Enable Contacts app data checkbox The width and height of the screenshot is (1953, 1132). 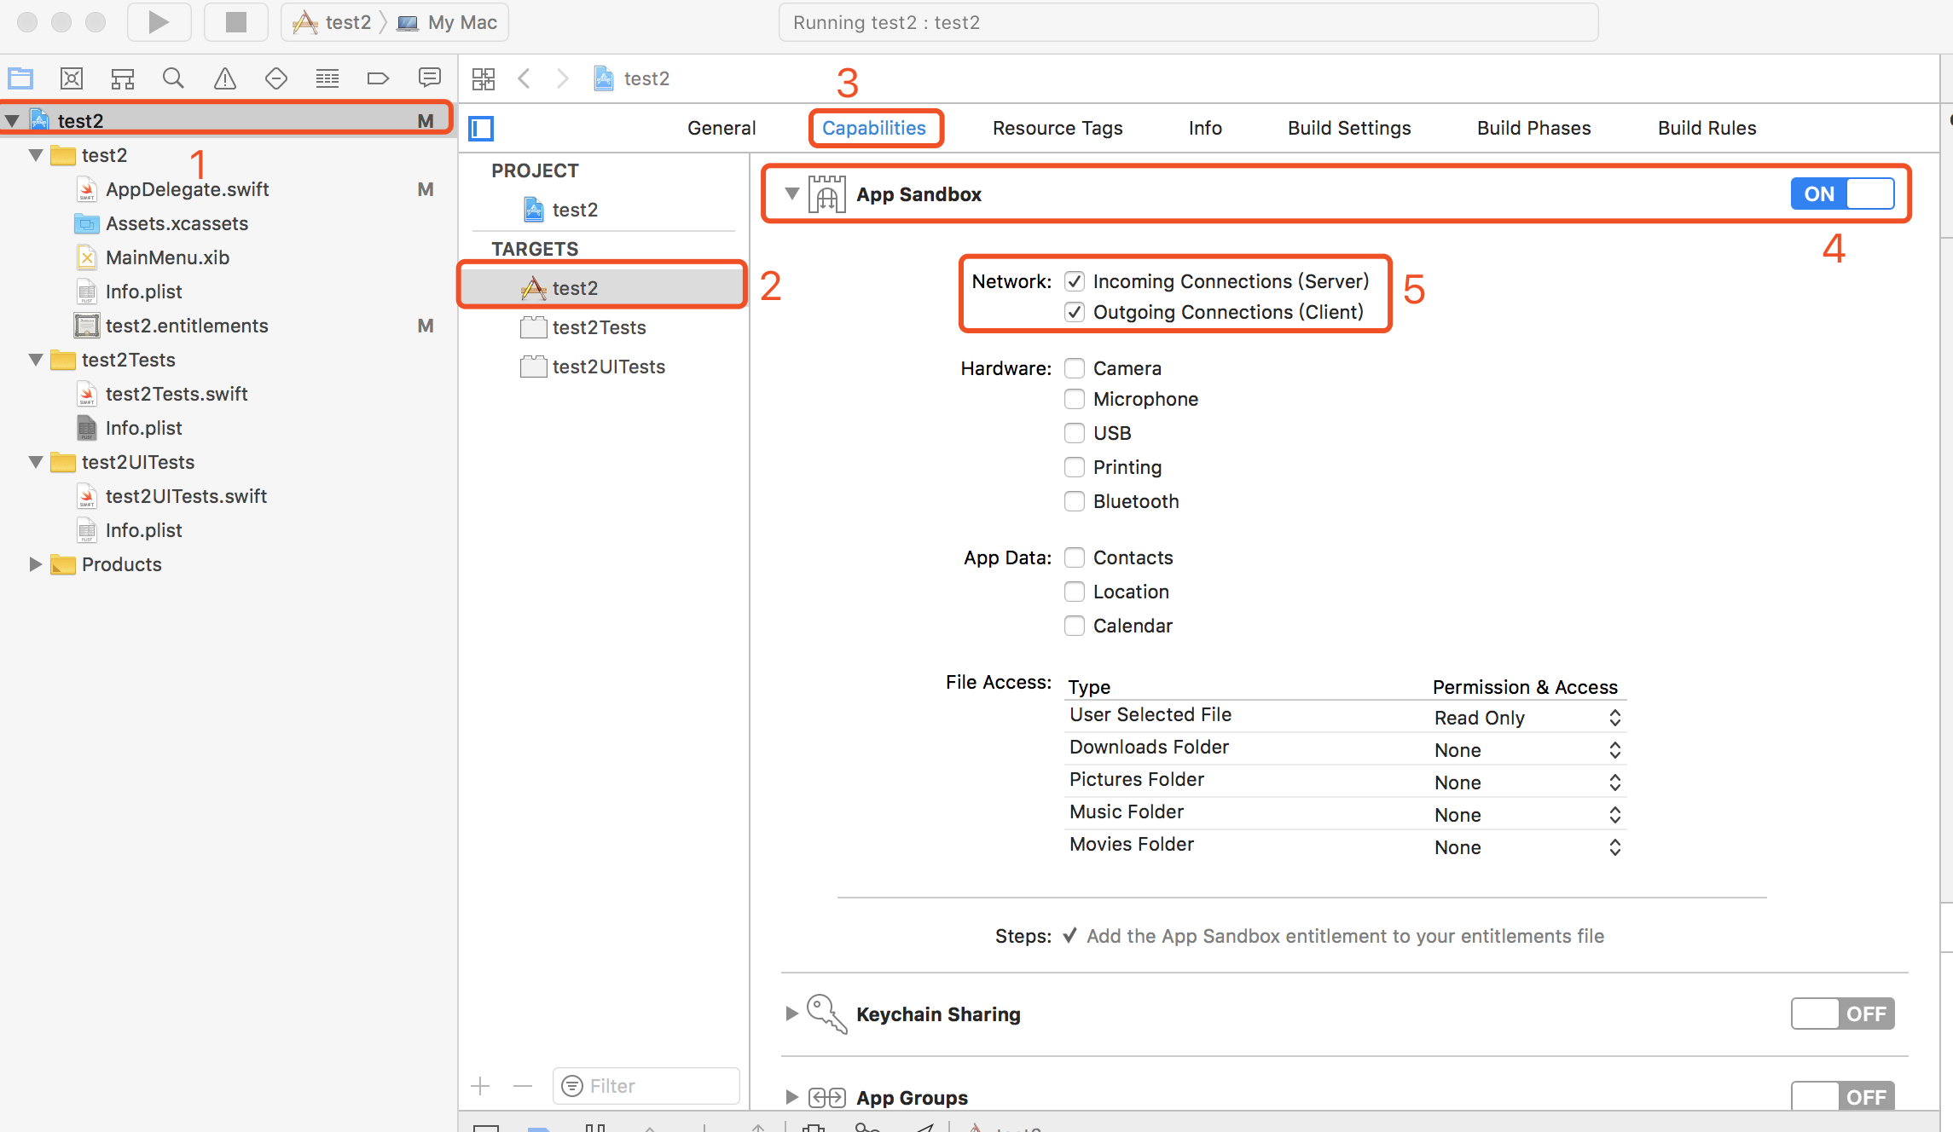pyautogui.click(x=1075, y=557)
